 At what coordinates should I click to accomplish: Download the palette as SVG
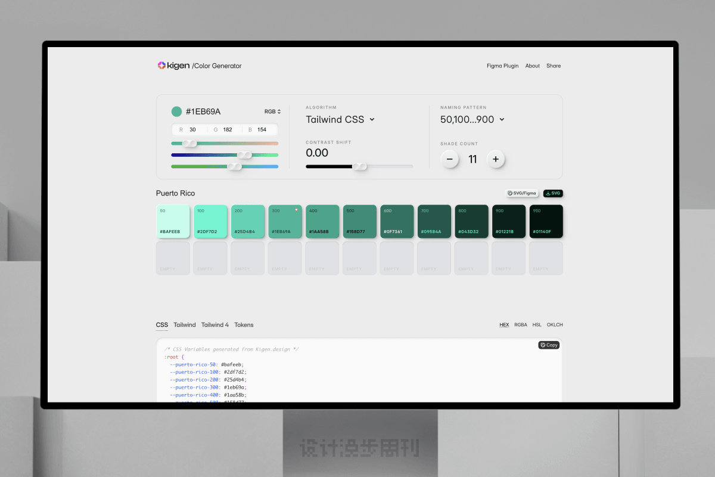coord(553,193)
